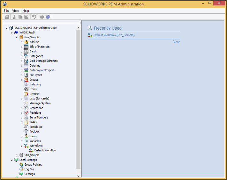Select the Add-ins node icon
Image resolution: width=227 pixels, height=180 pixels.
click(26, 42)
